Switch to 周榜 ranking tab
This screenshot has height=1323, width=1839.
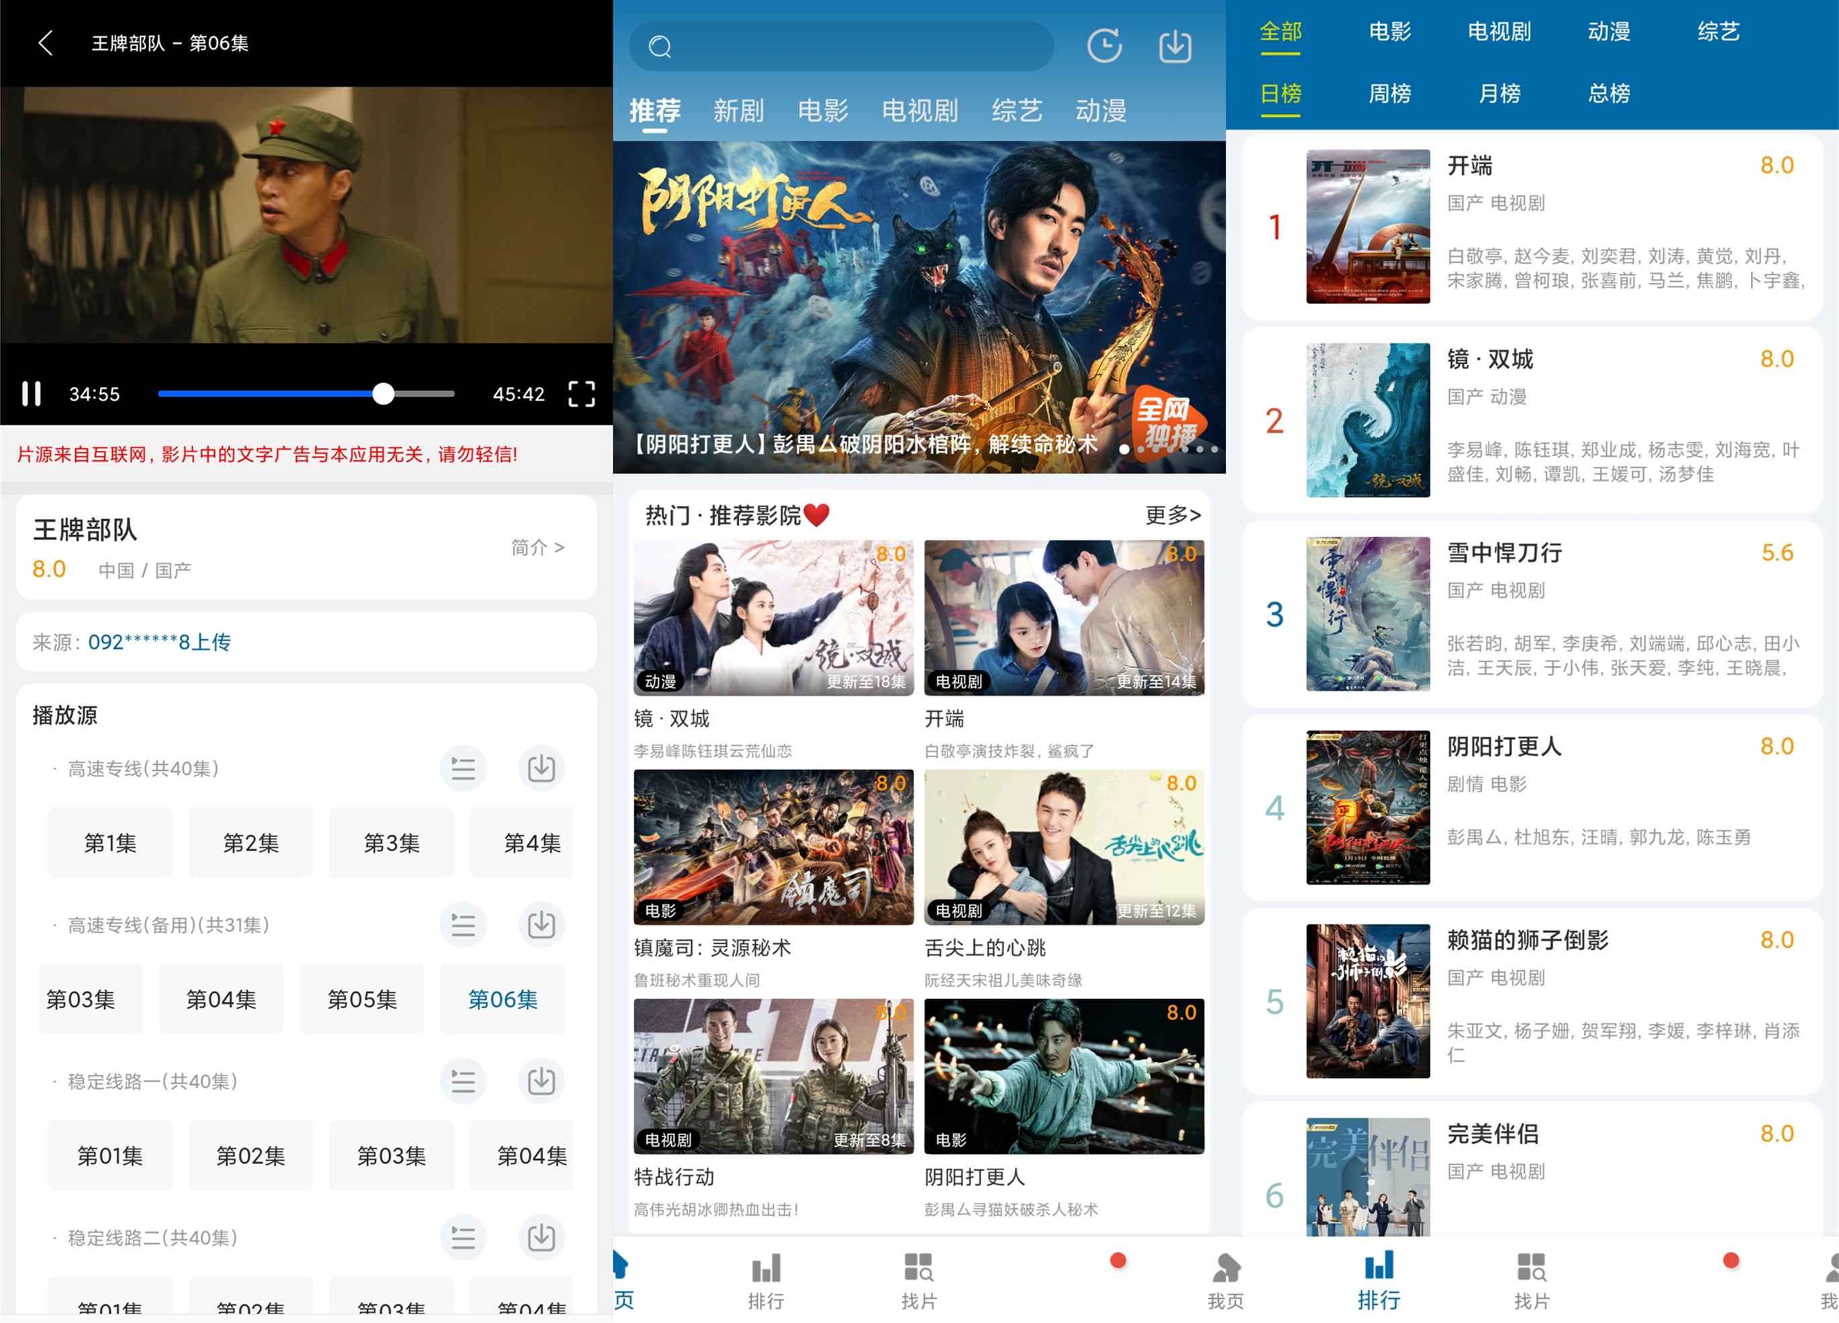point(1390,94)
